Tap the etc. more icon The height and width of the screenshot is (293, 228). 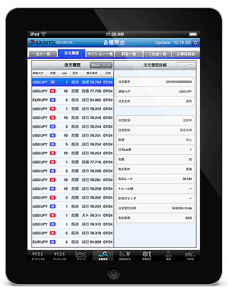[190, 255]
